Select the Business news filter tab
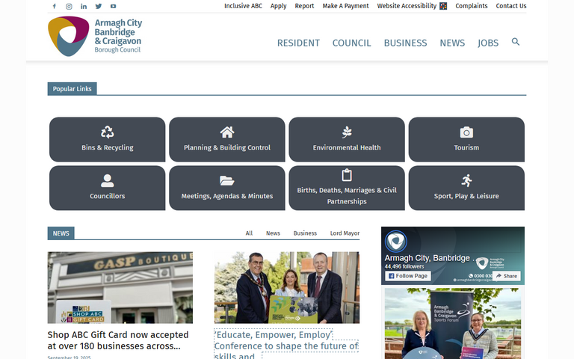 click(x=305, y=233)
